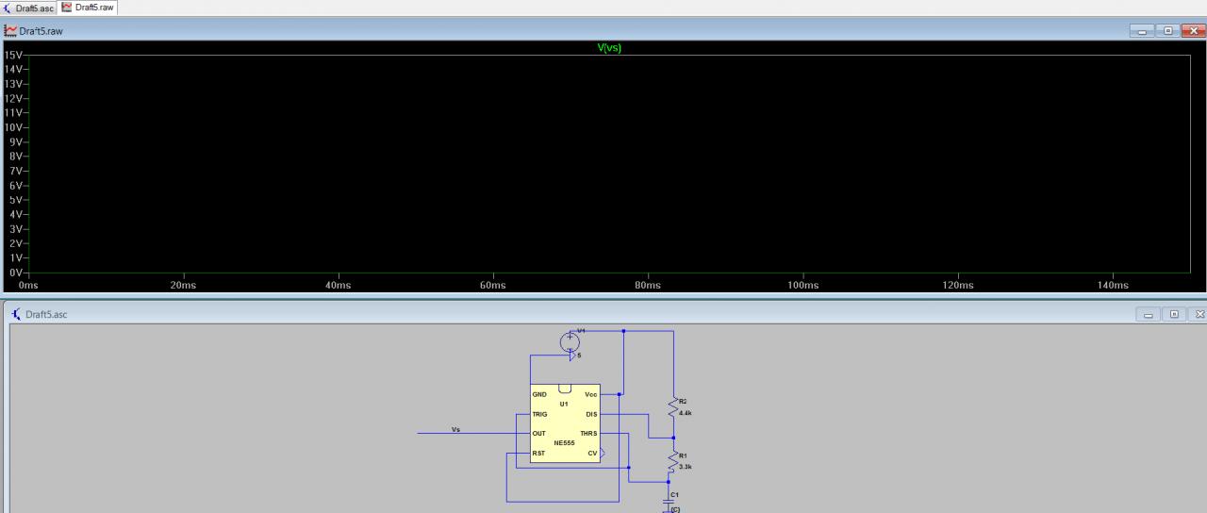Click the CV pin label on U1
Image resolution: width=1207 pixels, height=513 pixels.
tap(592, 454)
